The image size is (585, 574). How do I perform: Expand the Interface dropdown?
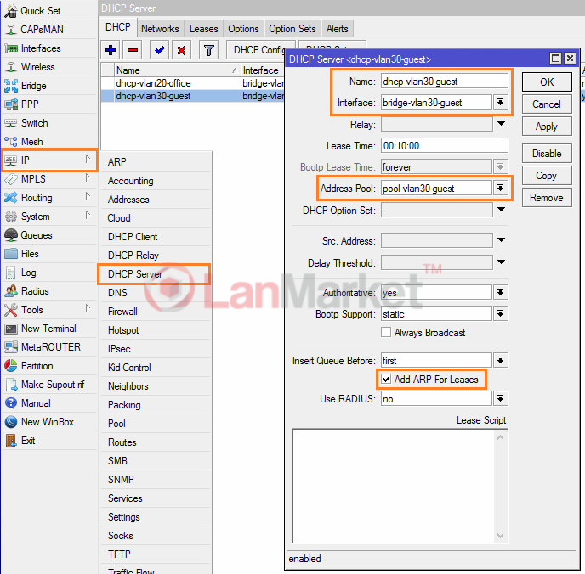pos(501,103)
